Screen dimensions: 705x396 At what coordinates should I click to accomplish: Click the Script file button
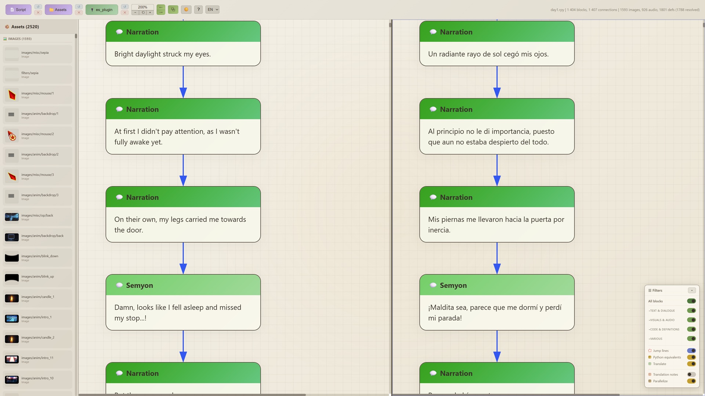point(18,10)
